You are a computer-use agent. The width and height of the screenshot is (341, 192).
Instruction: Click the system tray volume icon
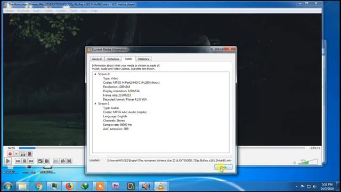point(315,187)
